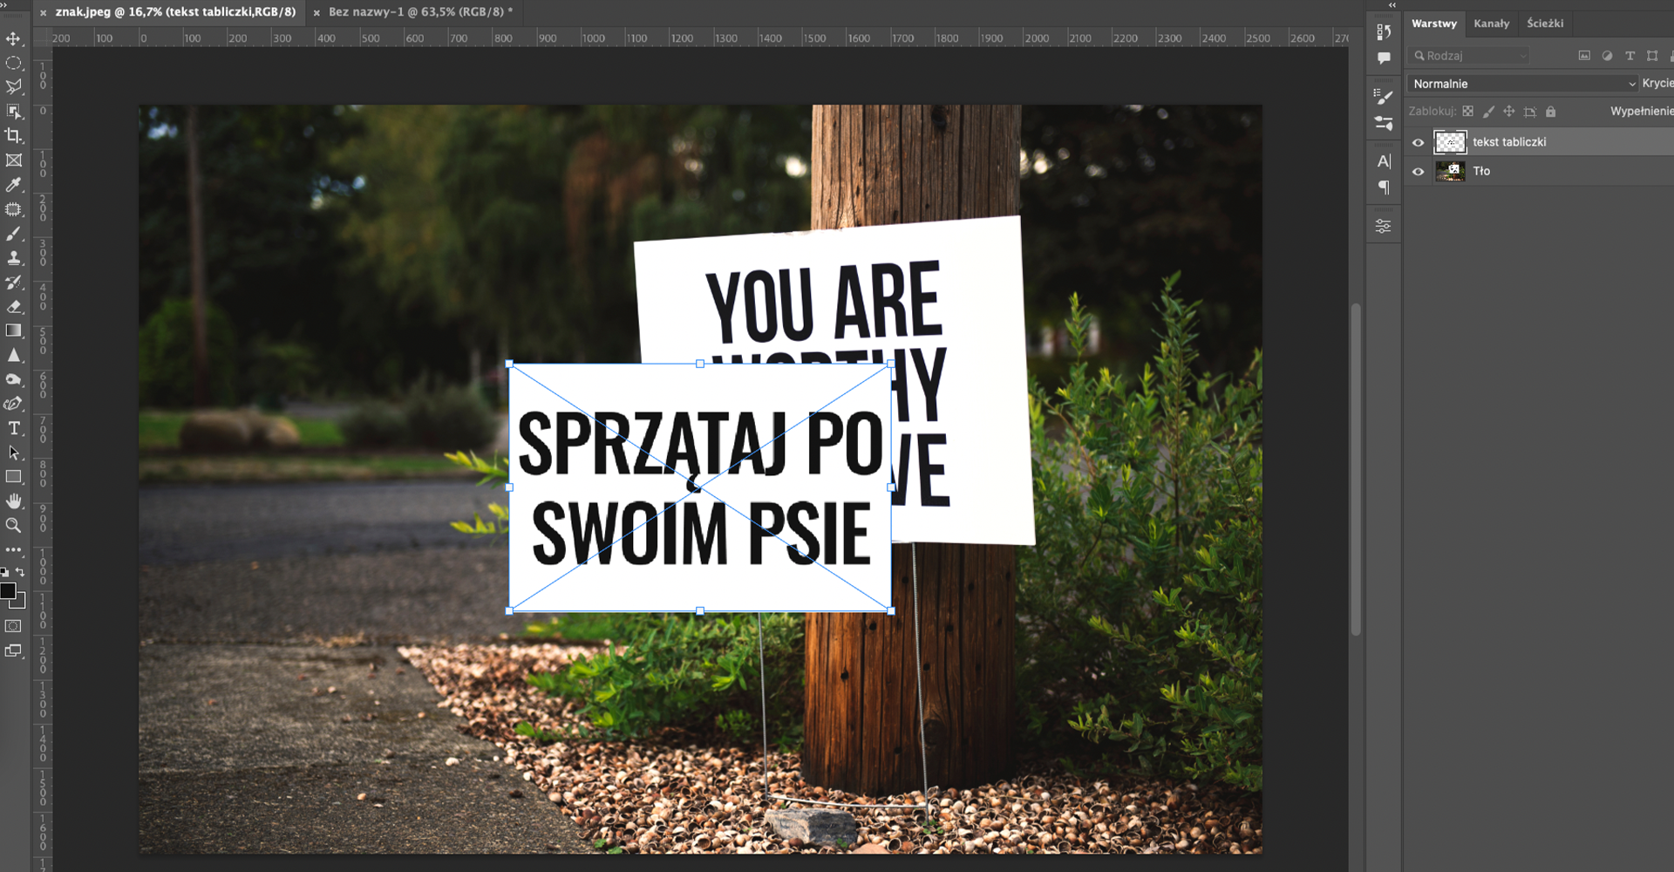The height and width of the screenshot is (872, 1674).
Task: Select the Eraser tool
Action: pos(14,306)
